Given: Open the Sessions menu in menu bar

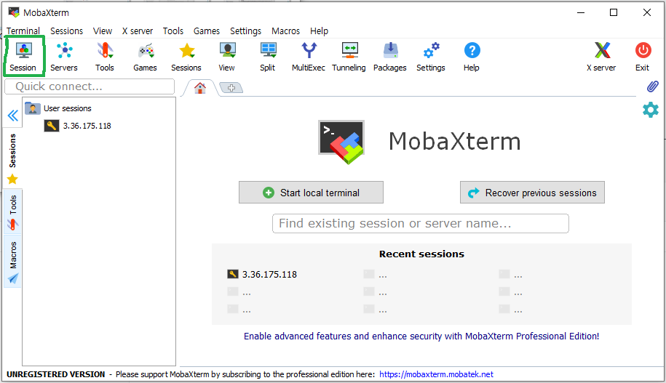Looking at the screenshot, I should [67, 31].
